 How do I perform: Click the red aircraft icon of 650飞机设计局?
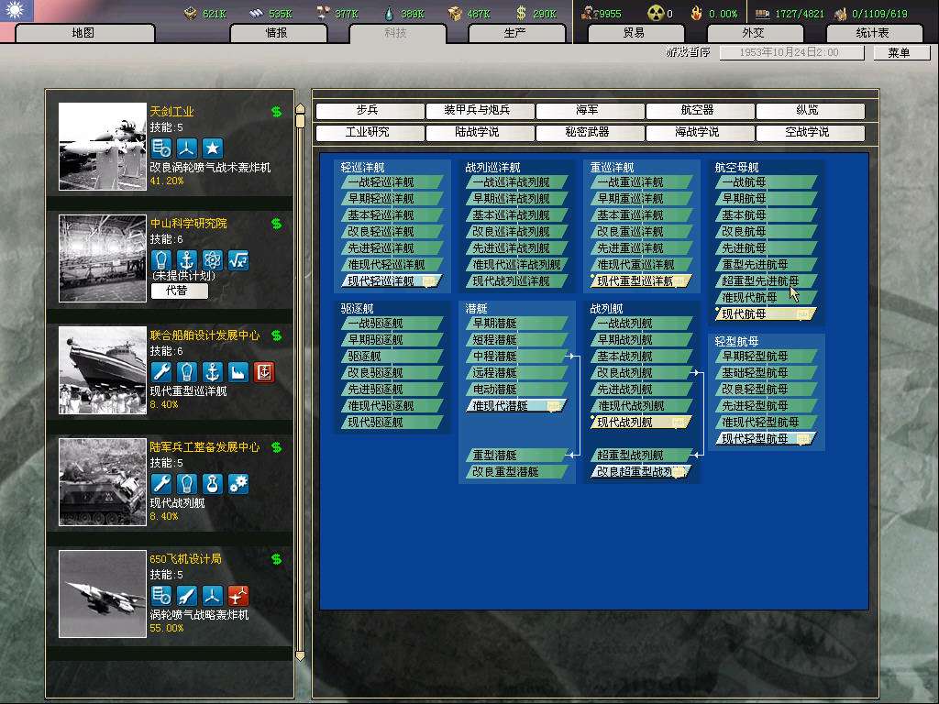(238, 596)
